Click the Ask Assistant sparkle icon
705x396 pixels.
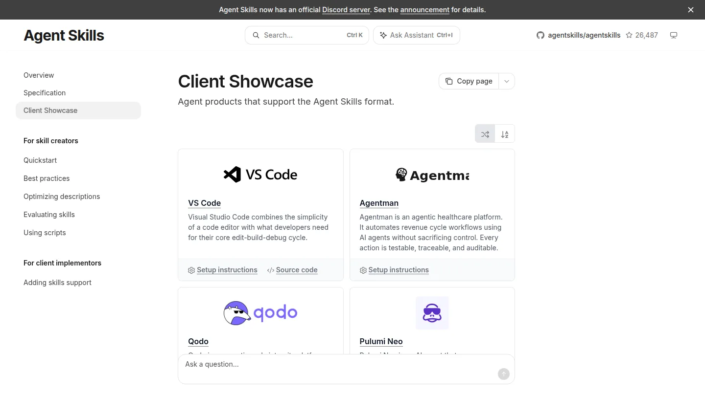383,35
